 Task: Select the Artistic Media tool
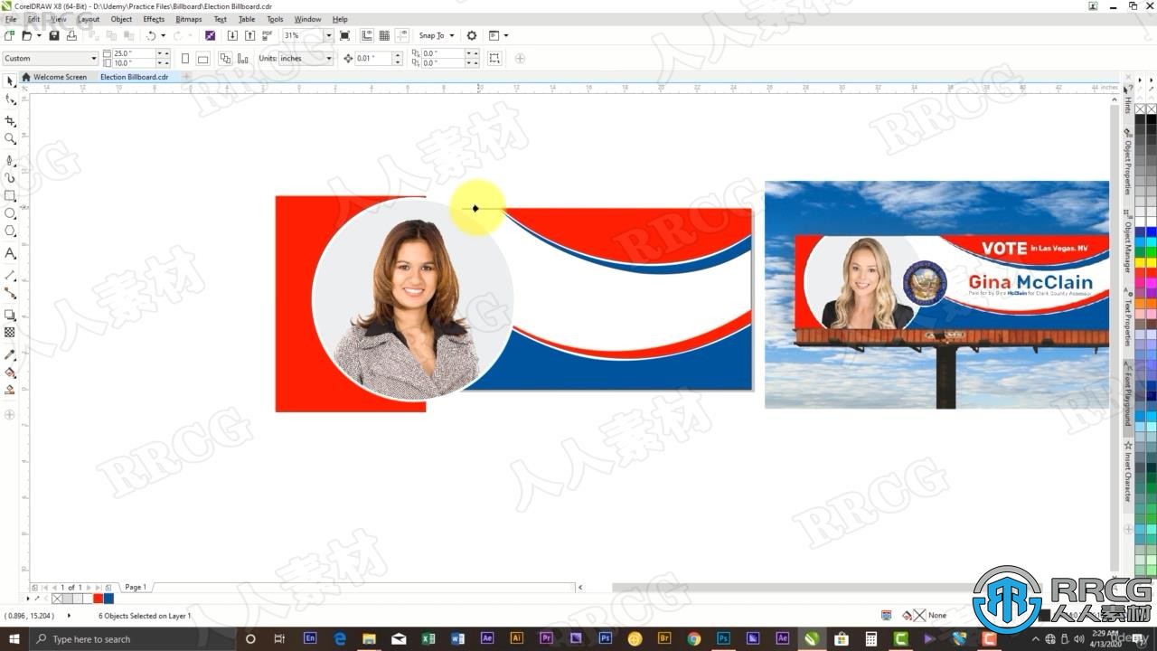click(x=10, y=178)
